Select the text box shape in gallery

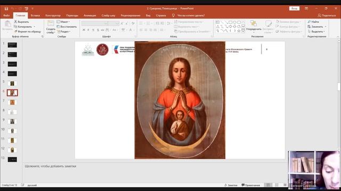217,22
